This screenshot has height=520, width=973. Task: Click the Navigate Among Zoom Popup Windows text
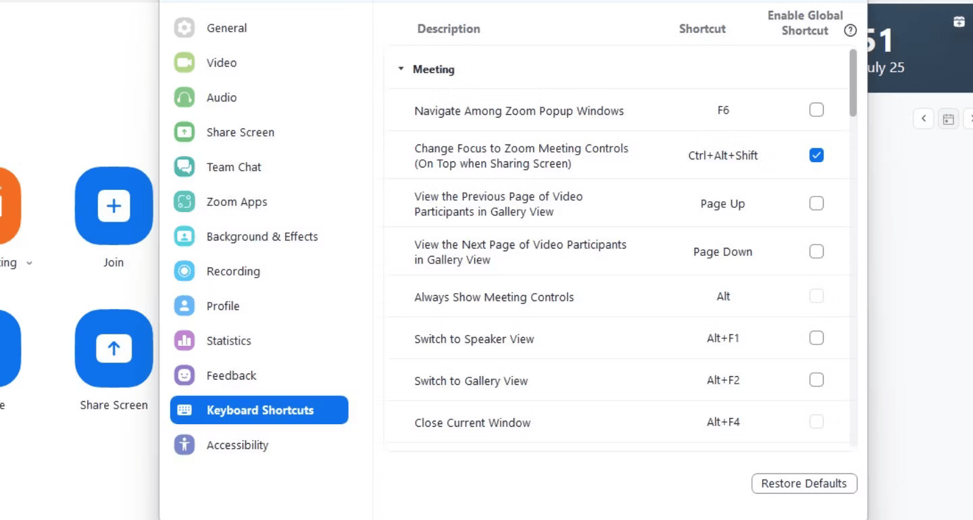coord(519,111)
